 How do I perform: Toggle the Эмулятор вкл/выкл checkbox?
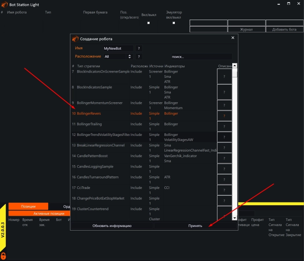click(174, 23)
